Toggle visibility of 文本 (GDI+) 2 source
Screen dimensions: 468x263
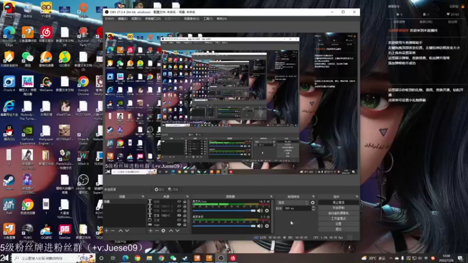click(x=179, y=210)
